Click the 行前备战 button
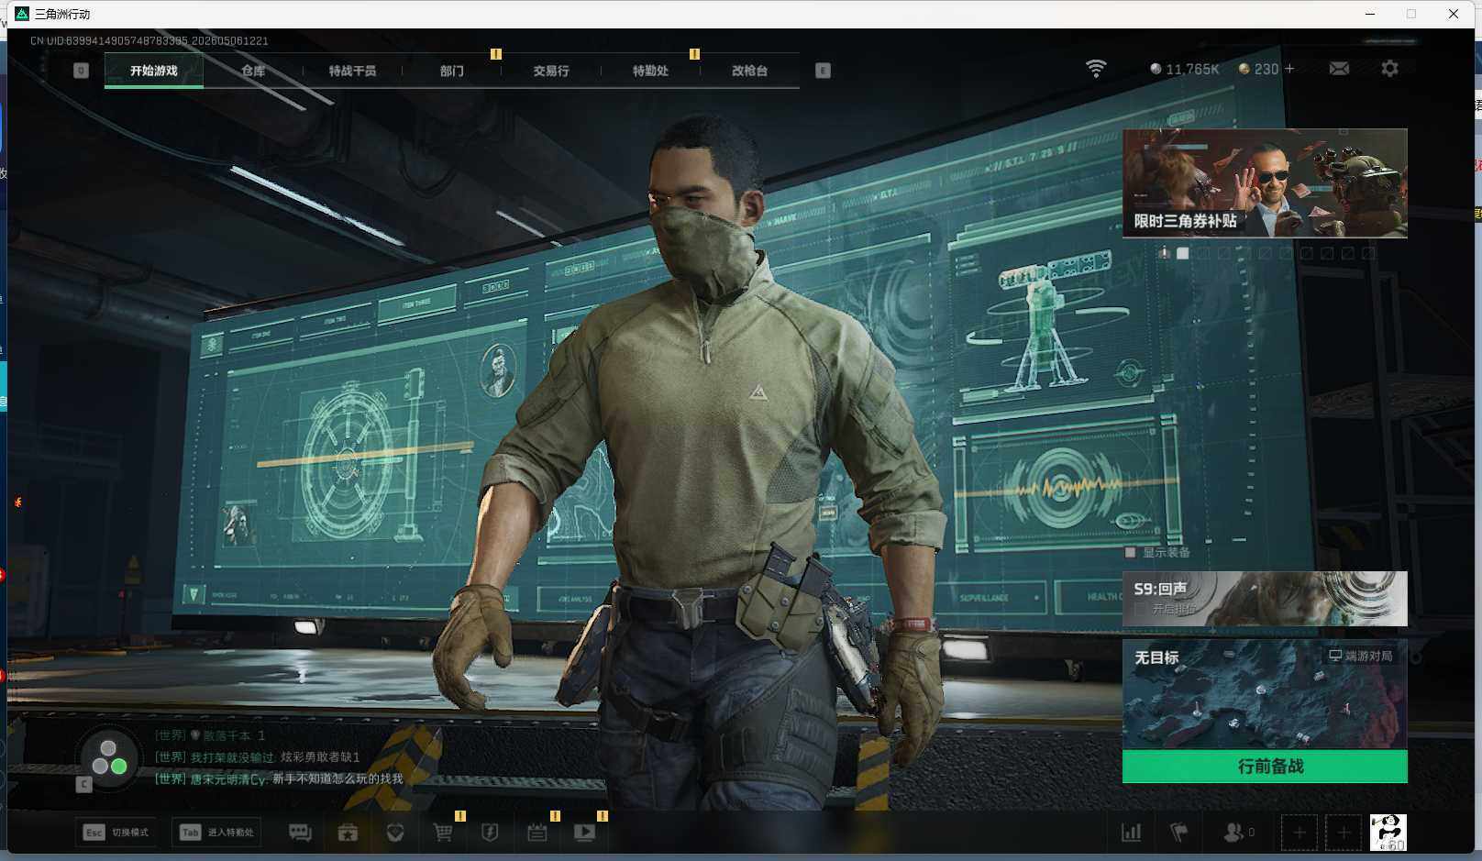The height and width of the screenshot is (861, 1482). click(x=1265, y=767)
